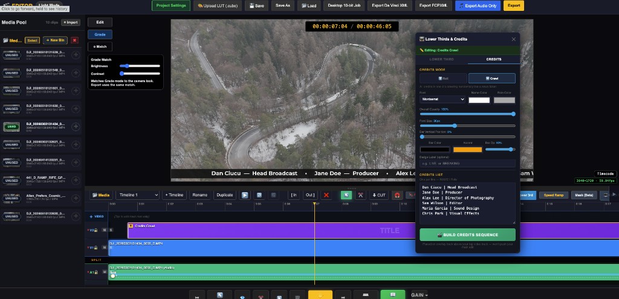Solo track V2 with its S button
The image size is (619, 299).
[111, 230]
